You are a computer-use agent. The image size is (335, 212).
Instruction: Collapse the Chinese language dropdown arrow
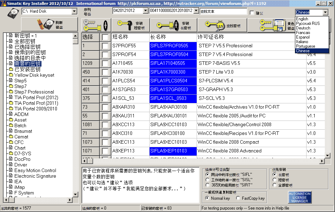coord(325,12)
